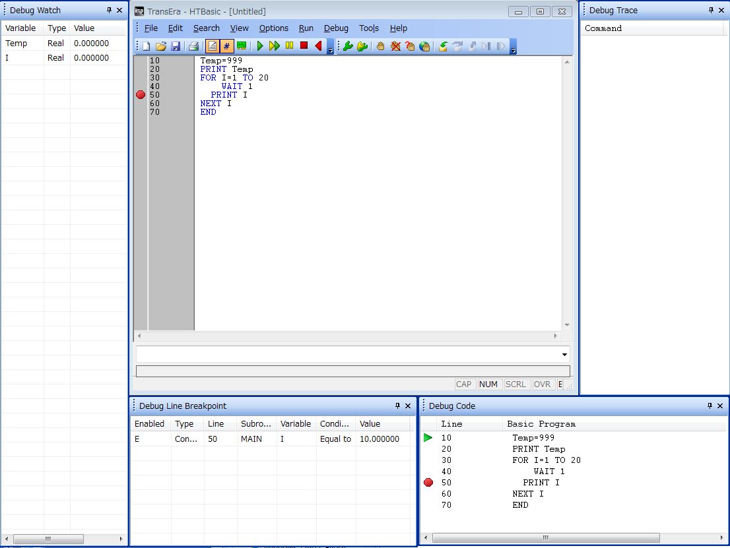Viewport: 730px width, 548px height.
Task: Open the Options menu
Action: pyautogui.click(x=274, y=28)
